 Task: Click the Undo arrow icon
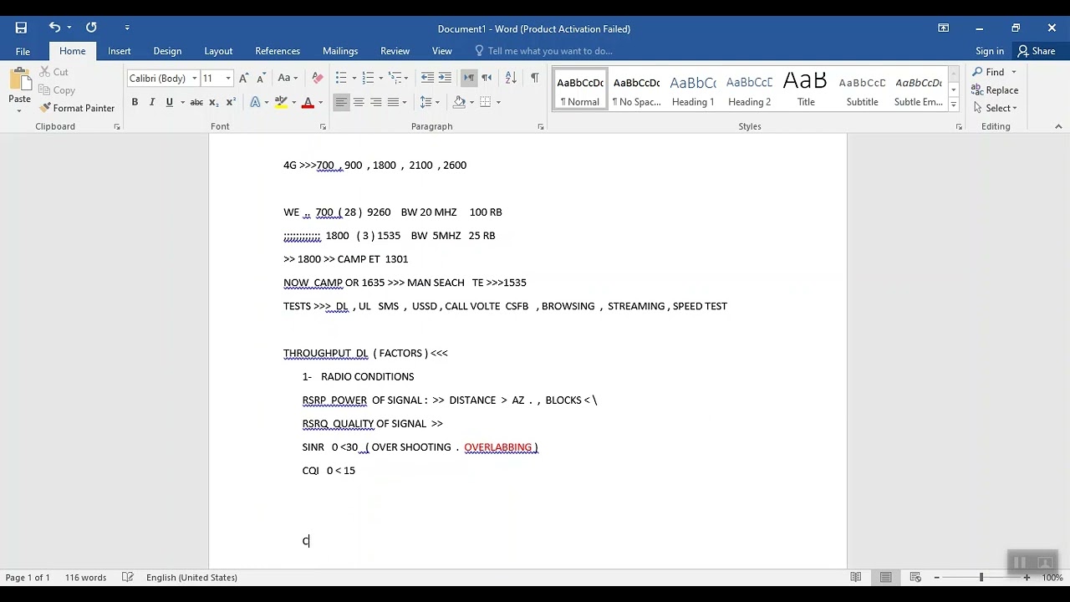[x=54, y=28]
